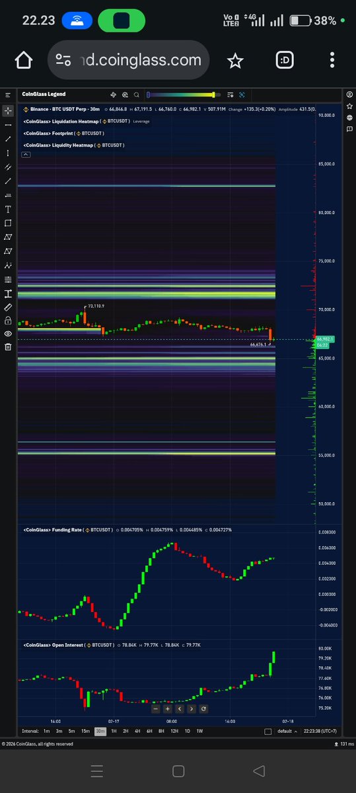Delete drawings with trash icon
Screen dimensions: 356x793
tap(7, 346)
